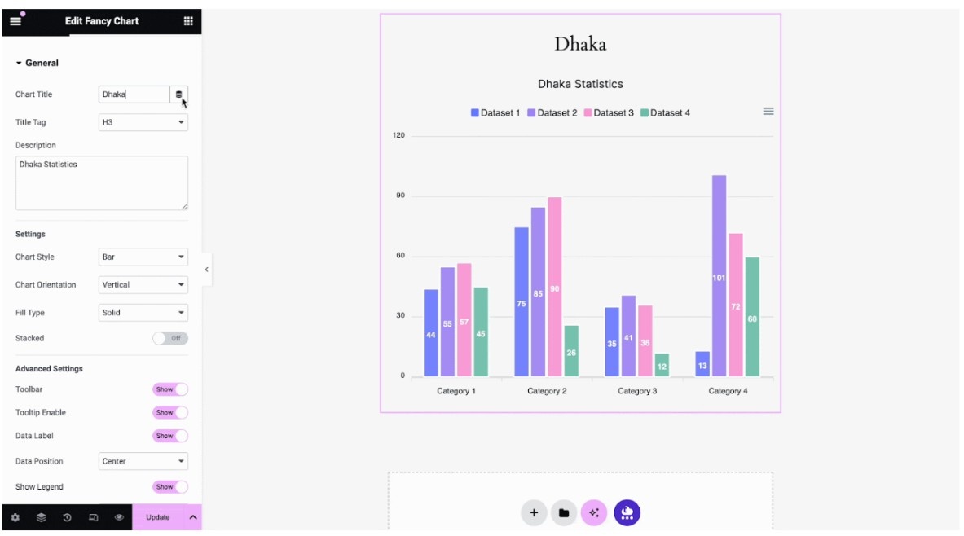Toggle the Stacked switch on
Screen dimensions: 964x536
(x=170, y=338)
